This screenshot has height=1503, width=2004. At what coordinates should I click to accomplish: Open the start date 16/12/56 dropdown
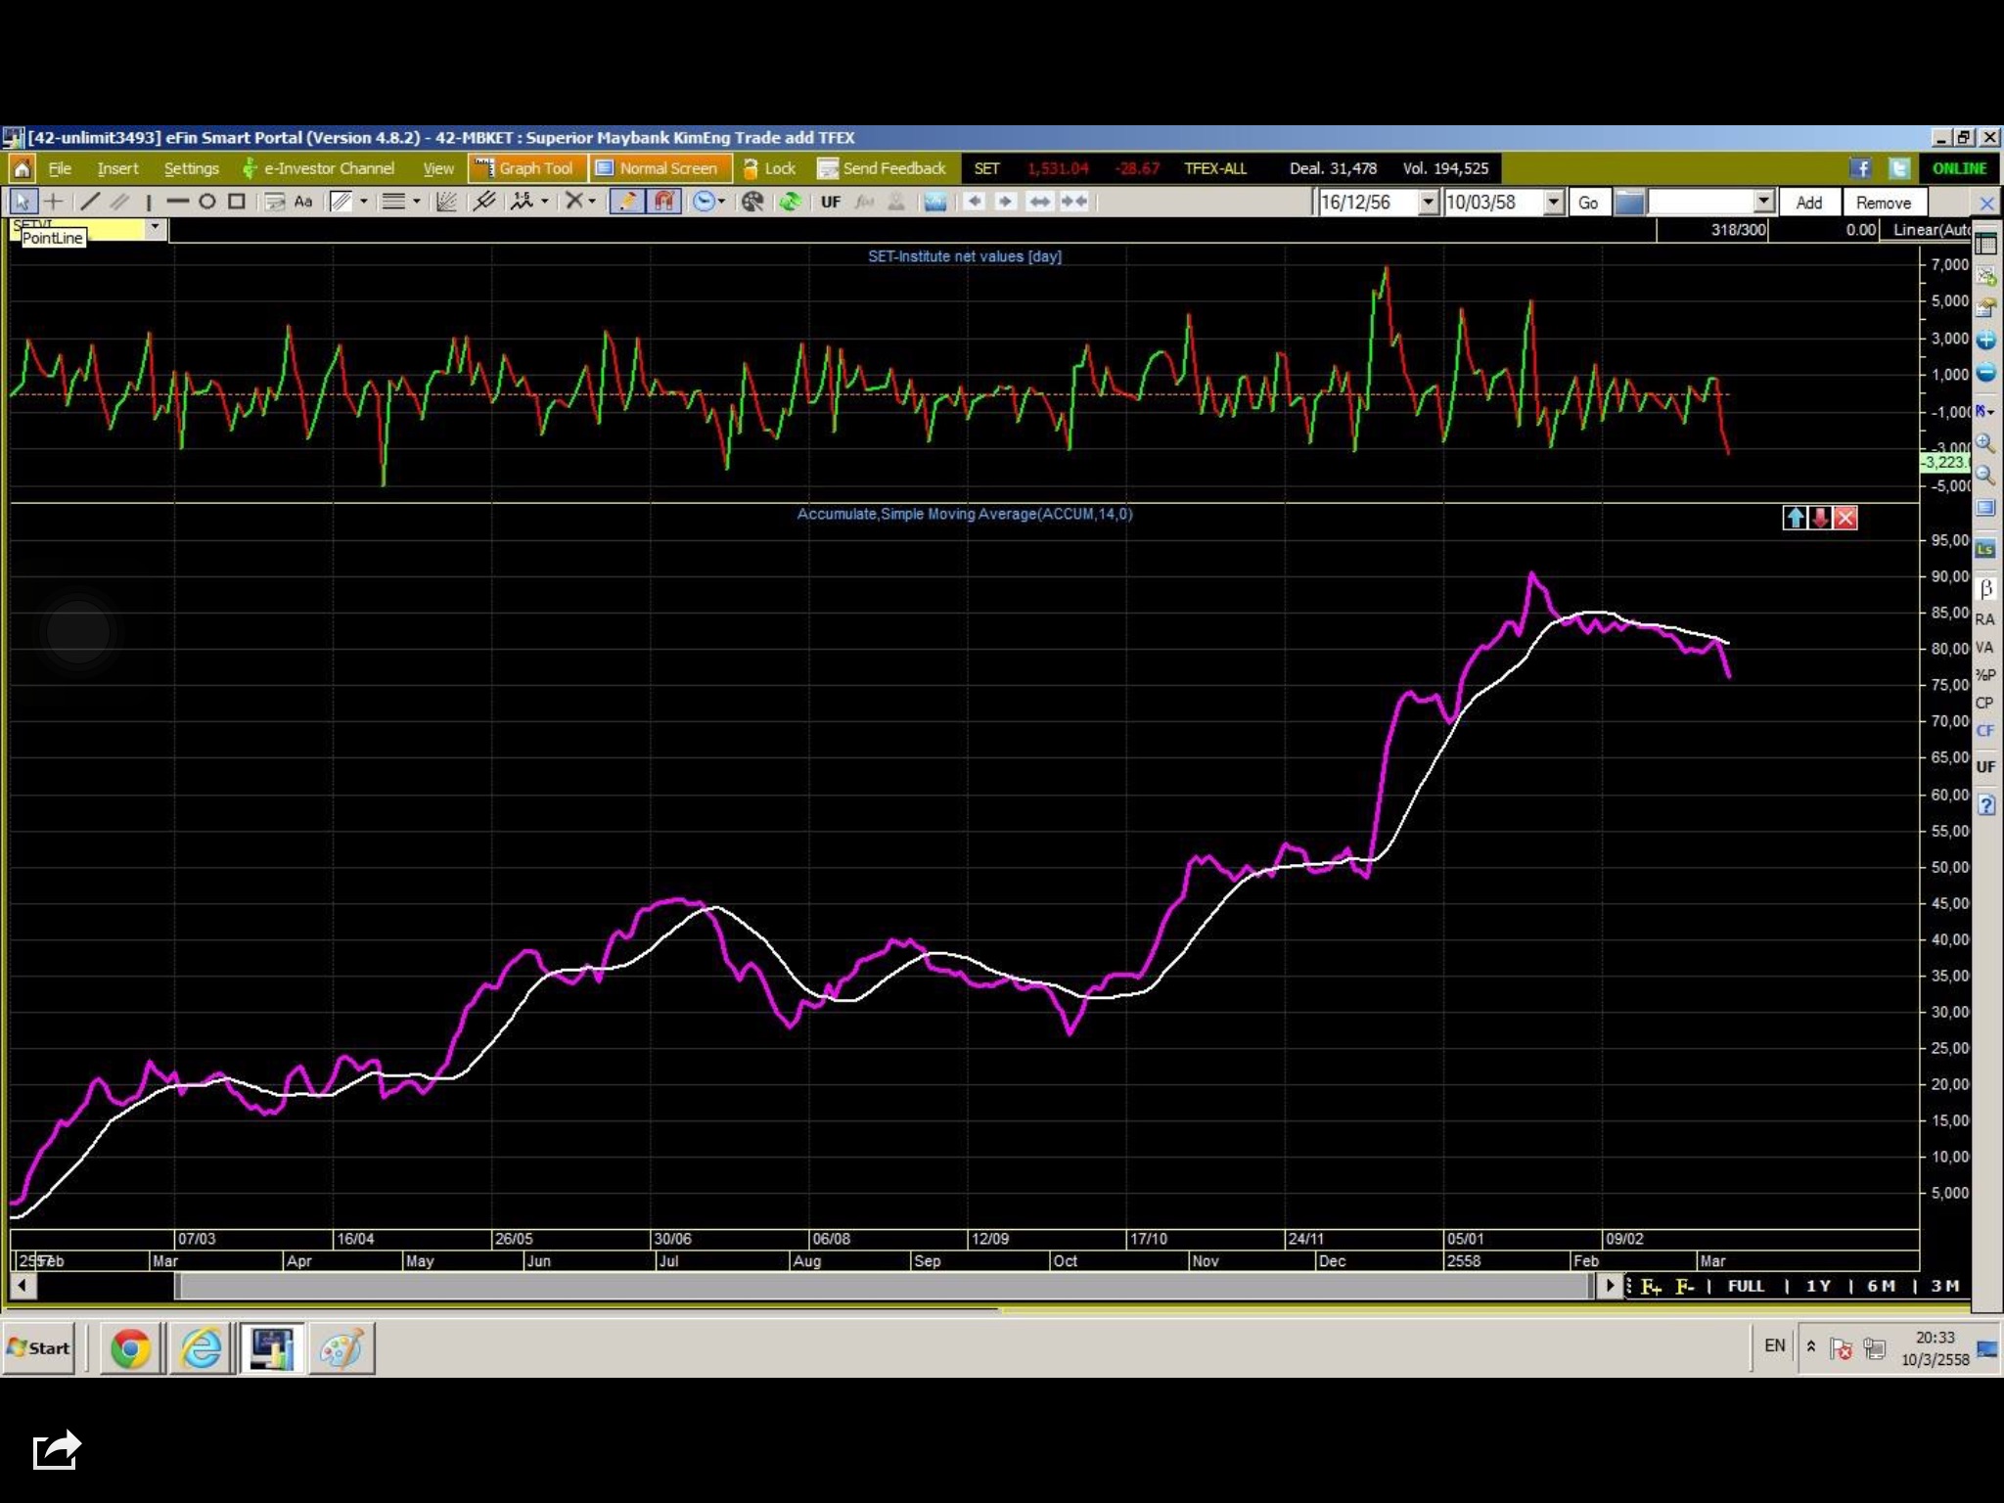(1428, 203)
